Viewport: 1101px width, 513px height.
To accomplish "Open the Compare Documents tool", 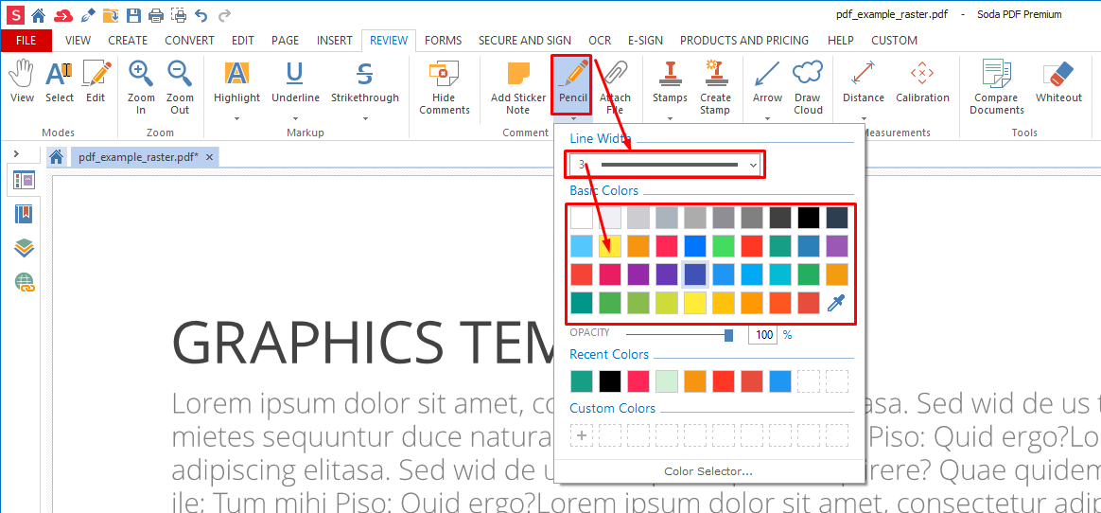I will 996,85.
